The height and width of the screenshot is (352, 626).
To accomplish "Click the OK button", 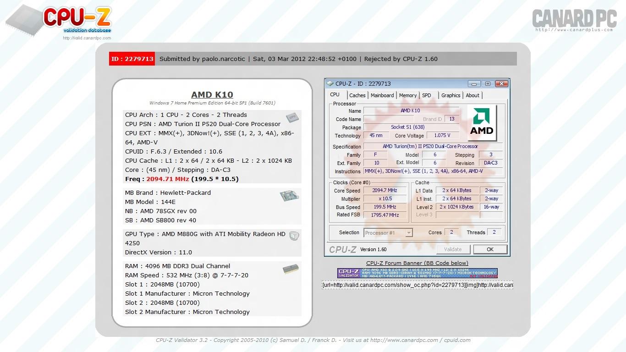I will pos(490,249).
